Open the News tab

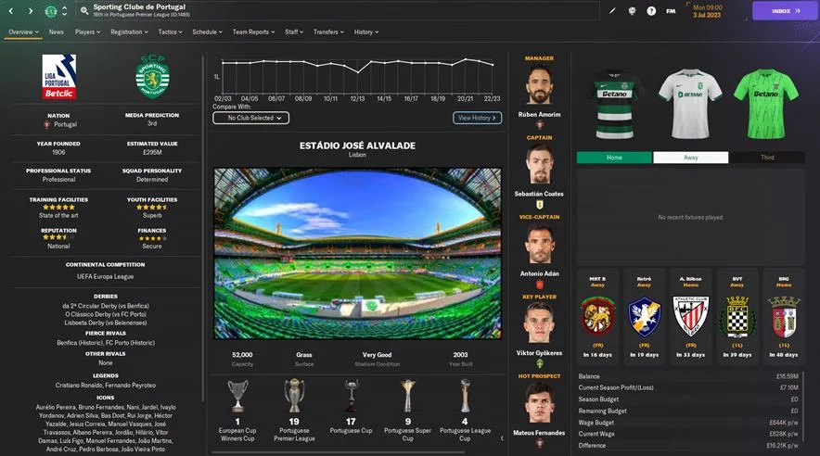coord(56,32)
